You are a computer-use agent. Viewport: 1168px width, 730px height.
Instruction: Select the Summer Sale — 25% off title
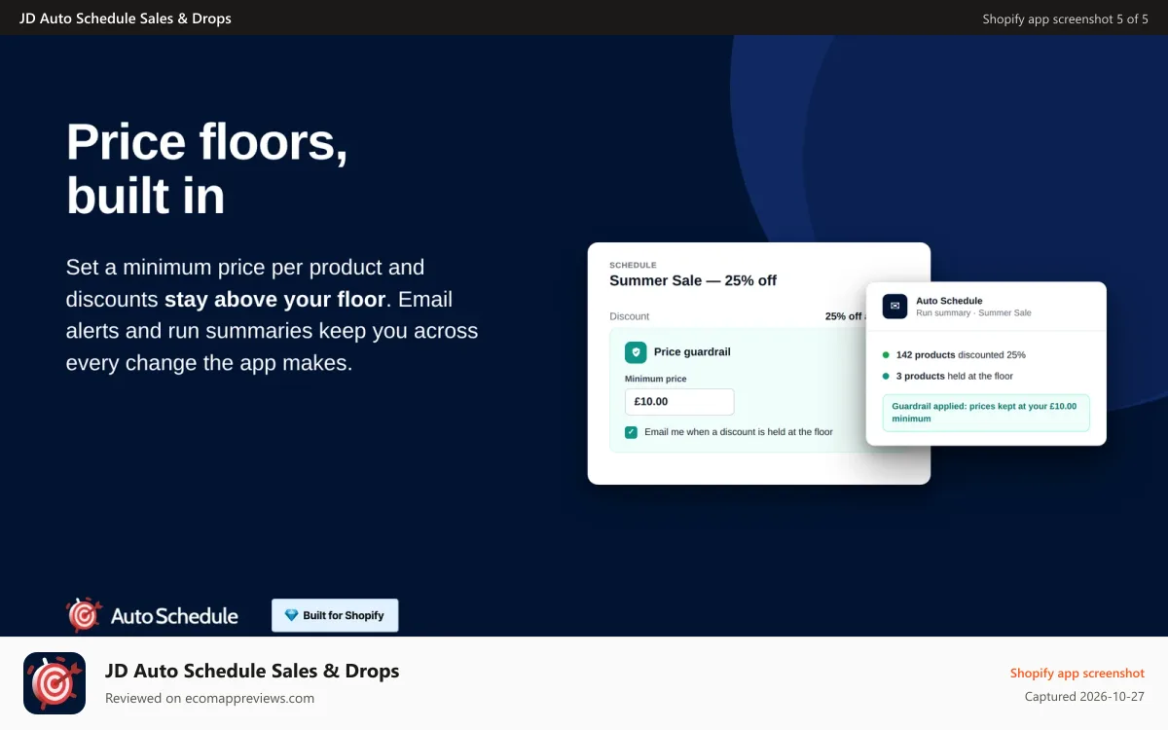pyautogui.click(x=693, y=280)
